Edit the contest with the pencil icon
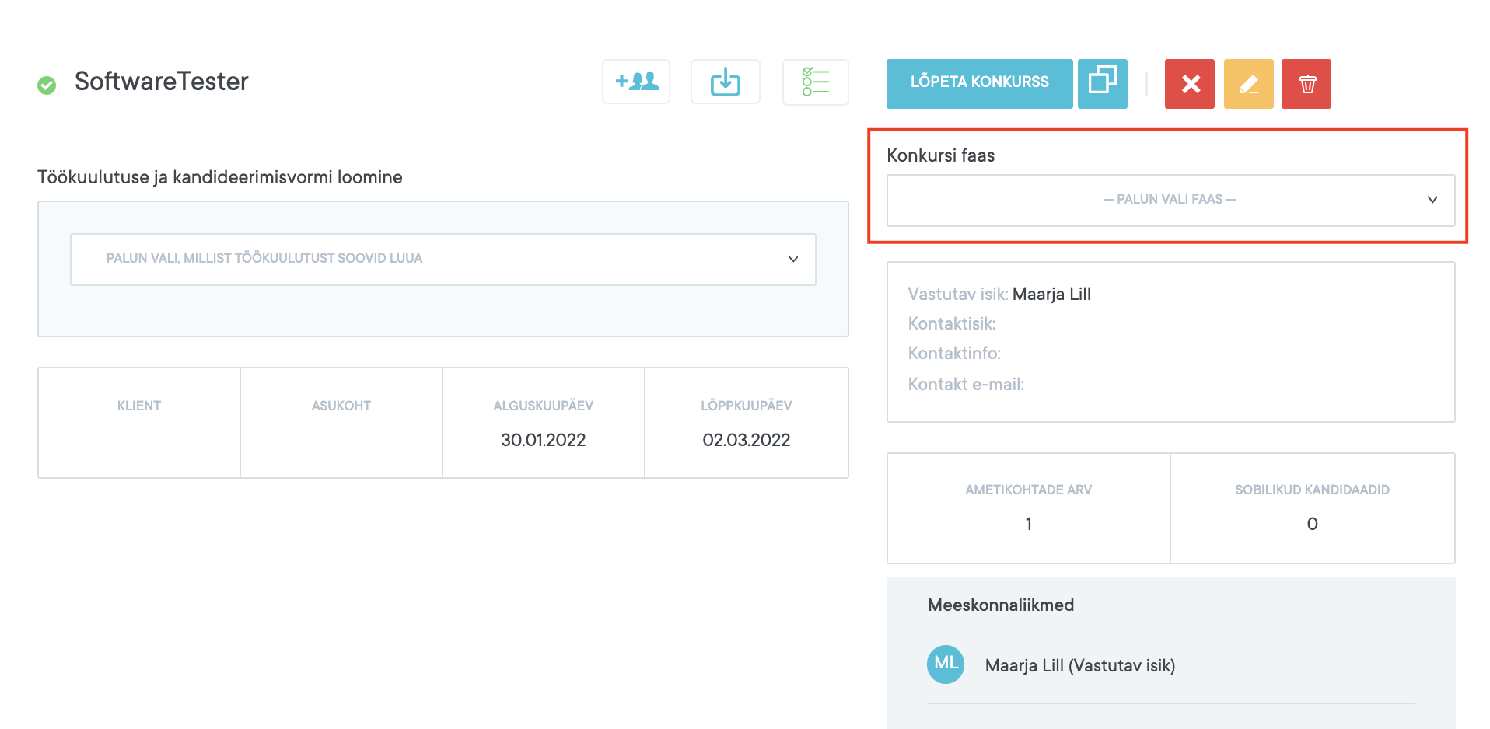Viewport: 1490px width, 729px height. click(1248, 84)
